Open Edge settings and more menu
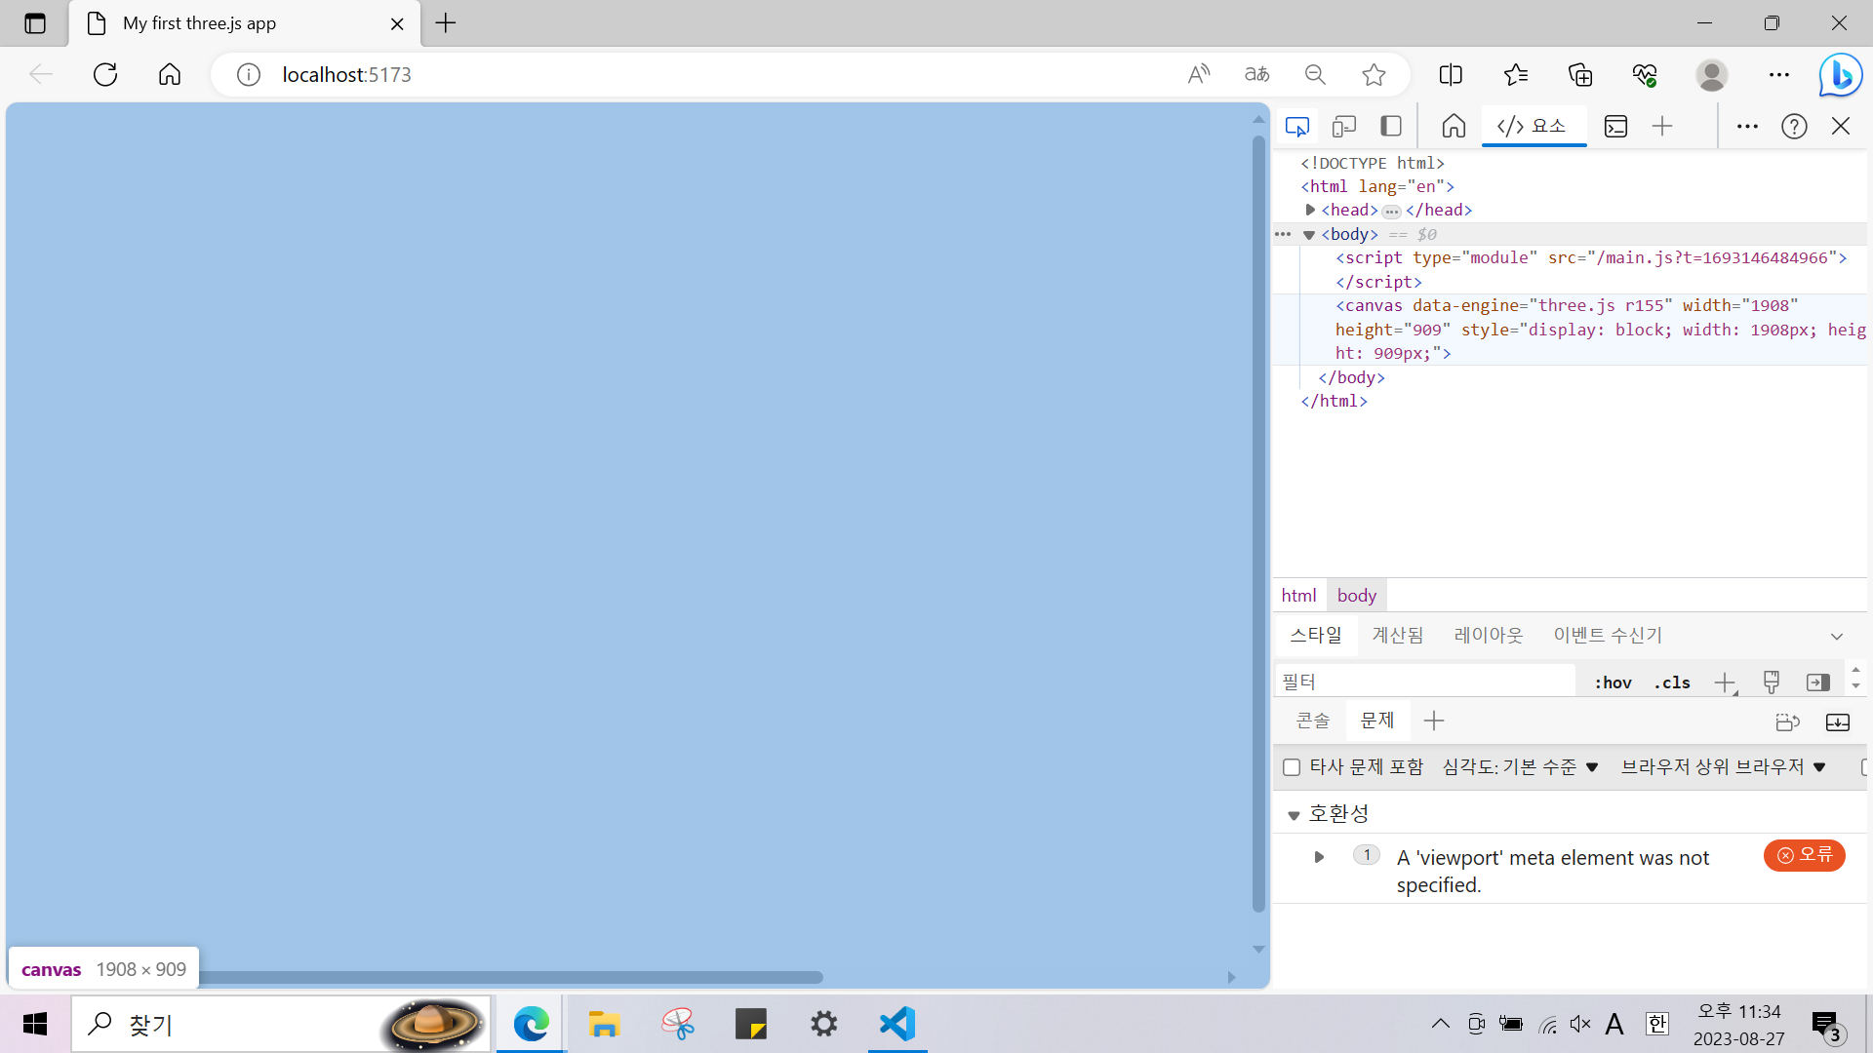The image size is (1873, 1053). (x=1779, y=74)
